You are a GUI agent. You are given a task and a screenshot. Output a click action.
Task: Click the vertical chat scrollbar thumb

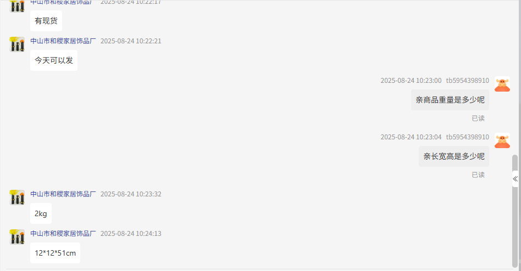click(x=515, y=211)
